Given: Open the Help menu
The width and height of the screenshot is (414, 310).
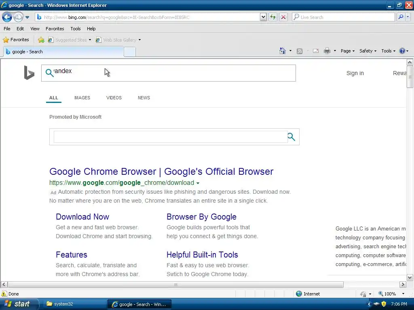Looking at the screenshot, I should (x=91, y=29).
